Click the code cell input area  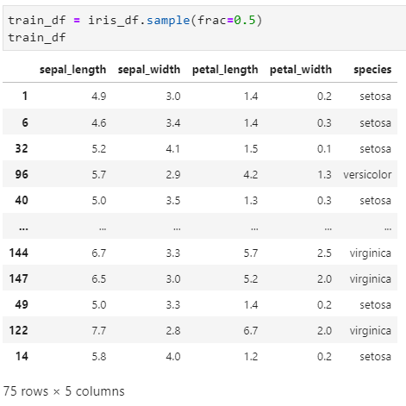(x=204, y=28)
